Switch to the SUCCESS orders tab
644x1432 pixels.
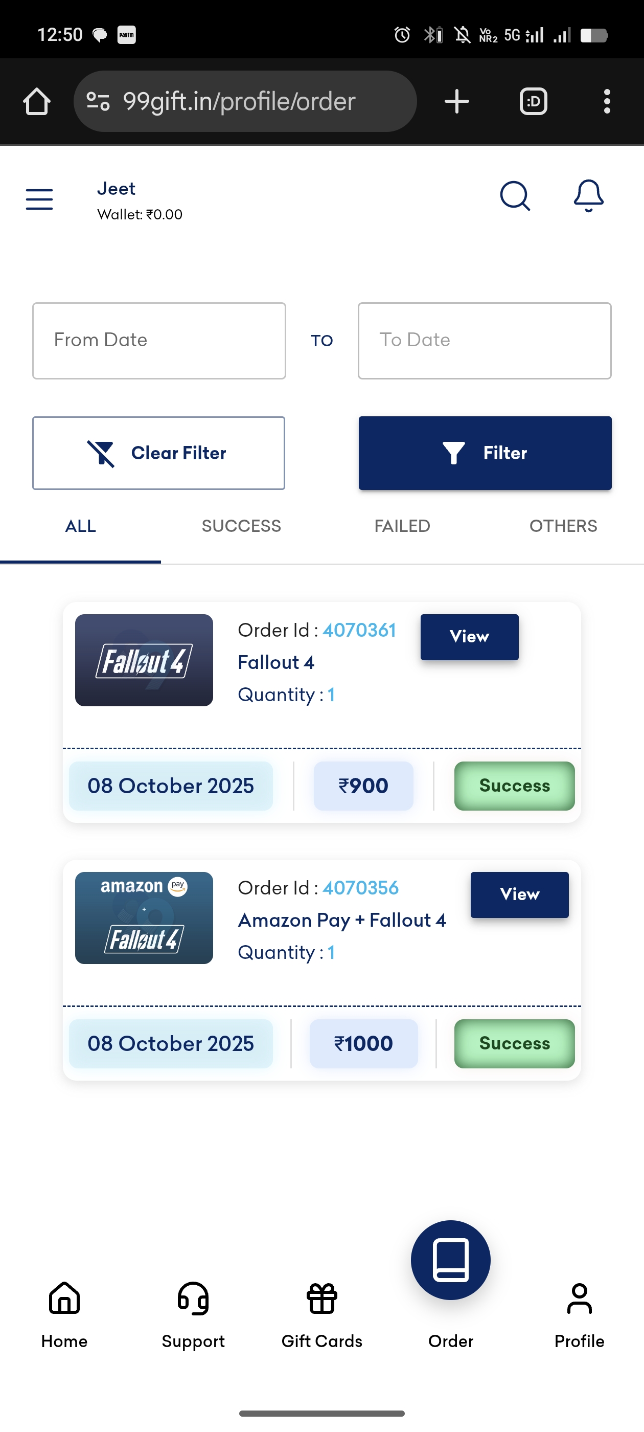pos(241,526)
